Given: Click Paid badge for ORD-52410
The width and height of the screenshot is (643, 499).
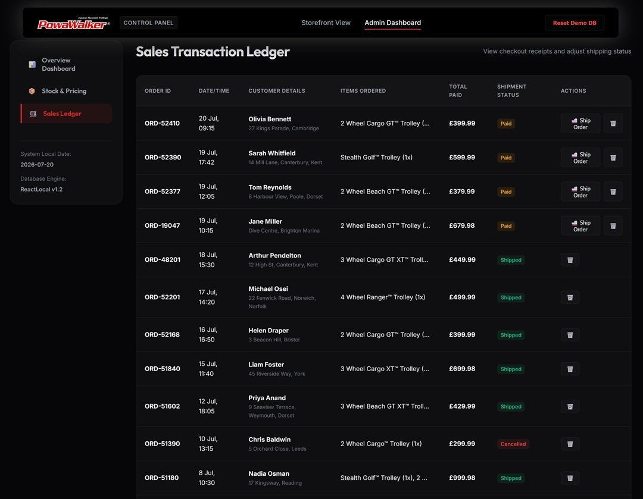Looking at the screenshot, I should (x=505, y=123).
